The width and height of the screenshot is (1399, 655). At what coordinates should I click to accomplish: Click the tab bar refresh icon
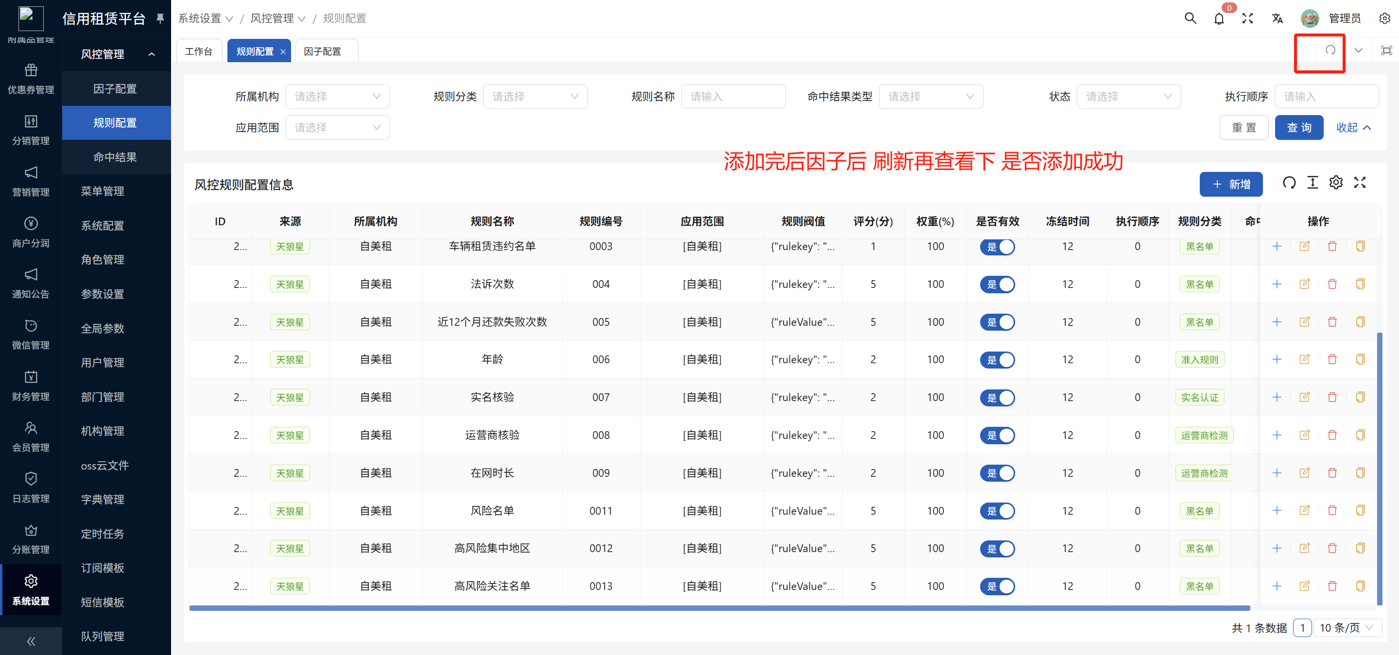pos(1330,50)
